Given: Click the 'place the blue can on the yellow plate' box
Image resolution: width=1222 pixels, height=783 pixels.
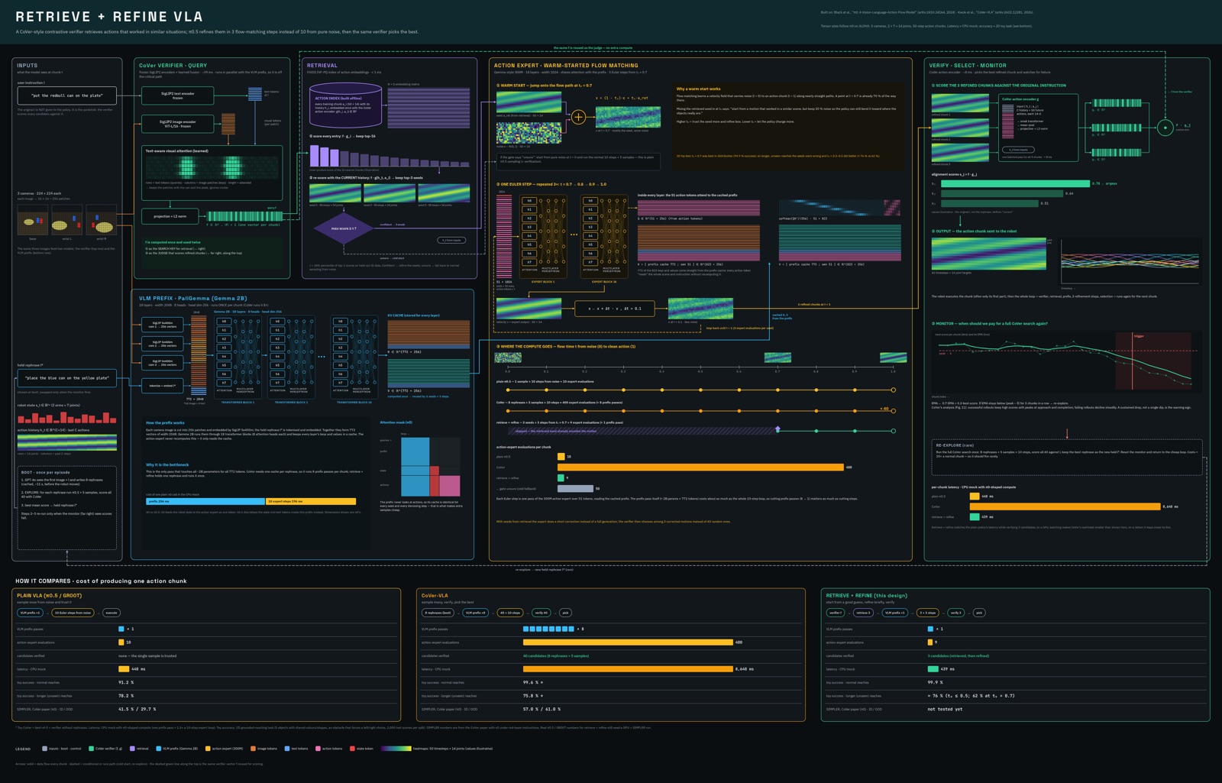Looking at the screenshot, I should click(x=67, y=377).
